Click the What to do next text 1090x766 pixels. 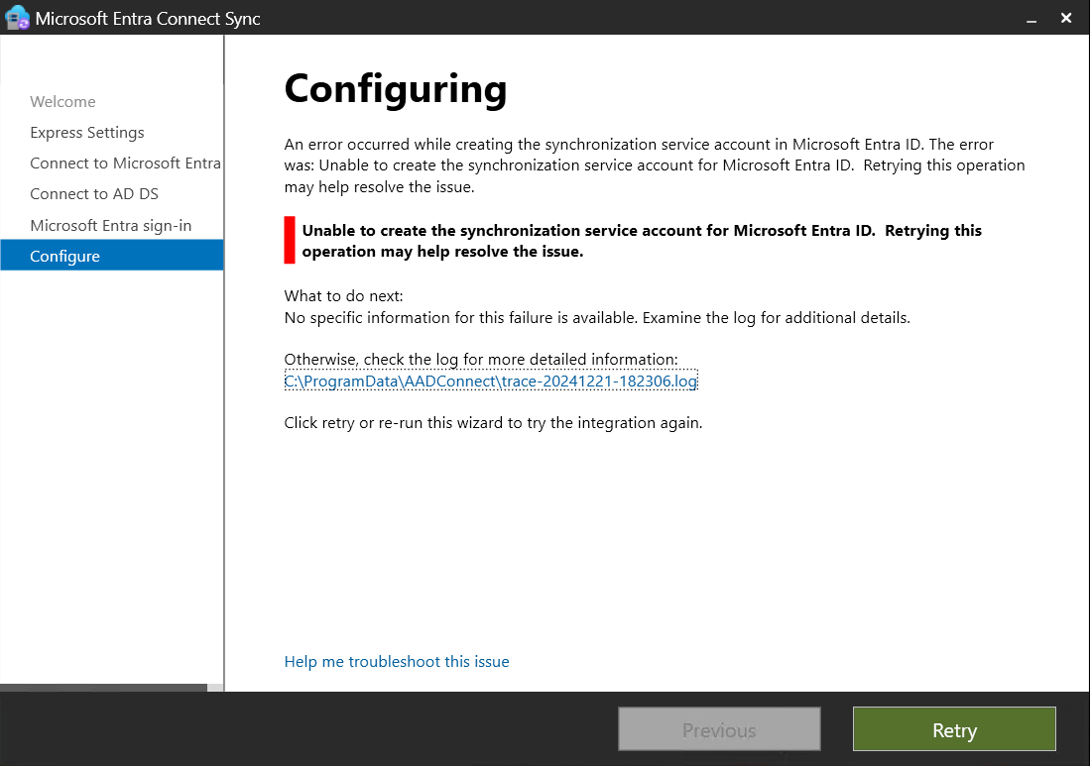[343, 296]
